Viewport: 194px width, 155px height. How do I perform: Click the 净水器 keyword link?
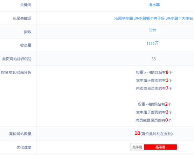pos(154,5)
